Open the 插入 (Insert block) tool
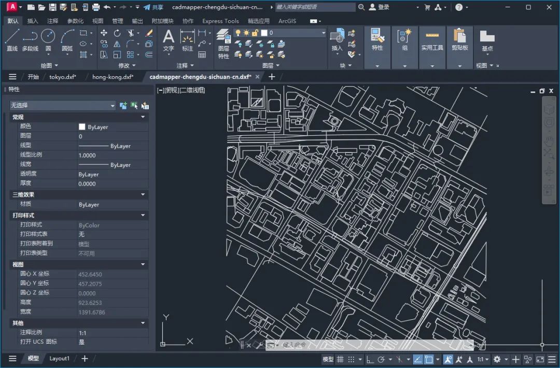 tap(337, 40)
